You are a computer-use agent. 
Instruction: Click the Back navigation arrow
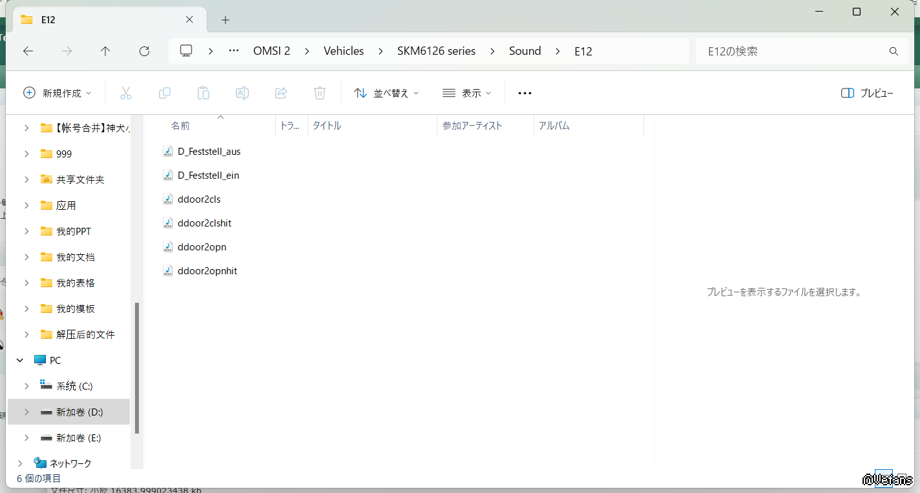coord(28,51)
